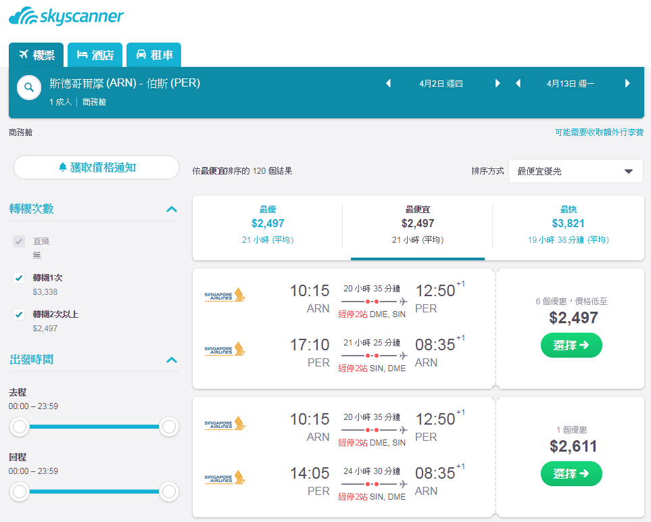651x522 pixels.
Task: Click the 4月13日 週一 return date
Action: click(x=571, y=83)
